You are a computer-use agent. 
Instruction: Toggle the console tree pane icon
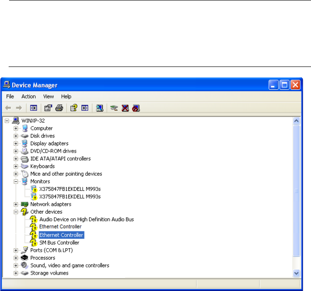[x=34, y=108]
